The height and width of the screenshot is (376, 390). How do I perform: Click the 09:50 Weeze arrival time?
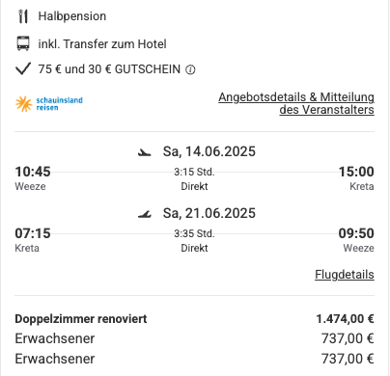point(356,233)
